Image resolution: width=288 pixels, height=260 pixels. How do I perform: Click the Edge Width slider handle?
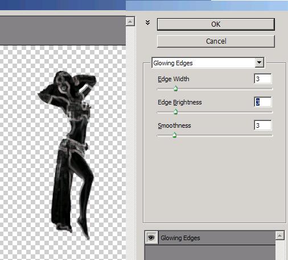(175, 89)
